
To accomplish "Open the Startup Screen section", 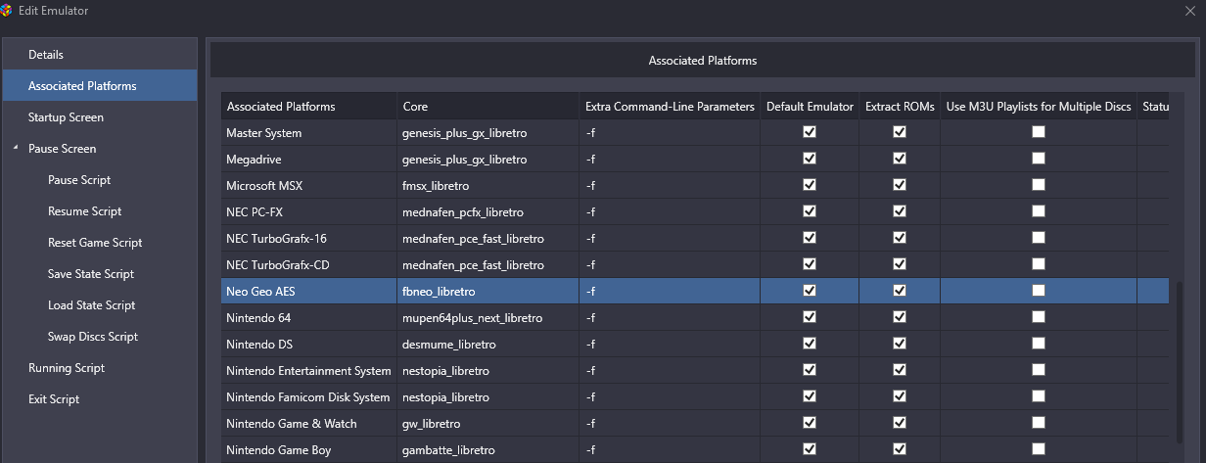I will point(99,117).
